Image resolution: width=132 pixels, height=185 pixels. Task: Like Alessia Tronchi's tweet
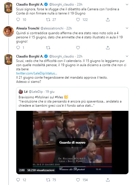pyautogui.click(x=78, y=48)
